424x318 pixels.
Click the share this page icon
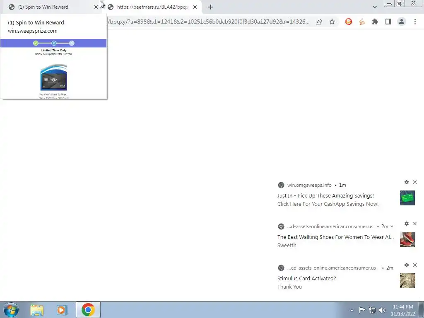(x=319, y=22)
